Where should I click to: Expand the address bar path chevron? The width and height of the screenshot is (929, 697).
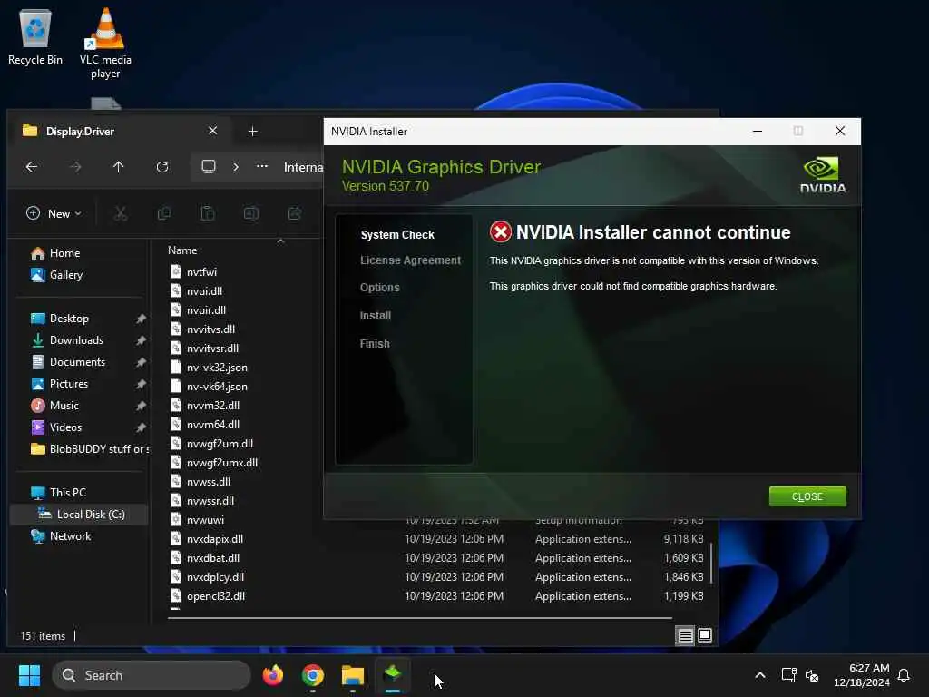coord(236,167)
